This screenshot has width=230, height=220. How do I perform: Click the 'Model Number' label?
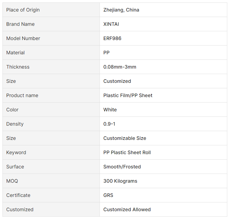23,39
